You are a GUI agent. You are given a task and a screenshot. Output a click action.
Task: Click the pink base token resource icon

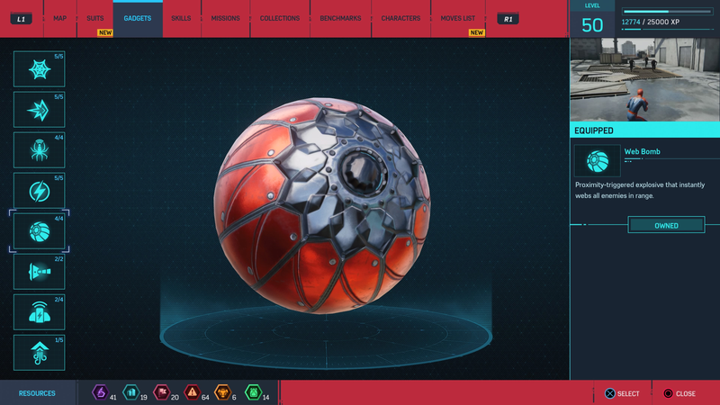[162, 392]
